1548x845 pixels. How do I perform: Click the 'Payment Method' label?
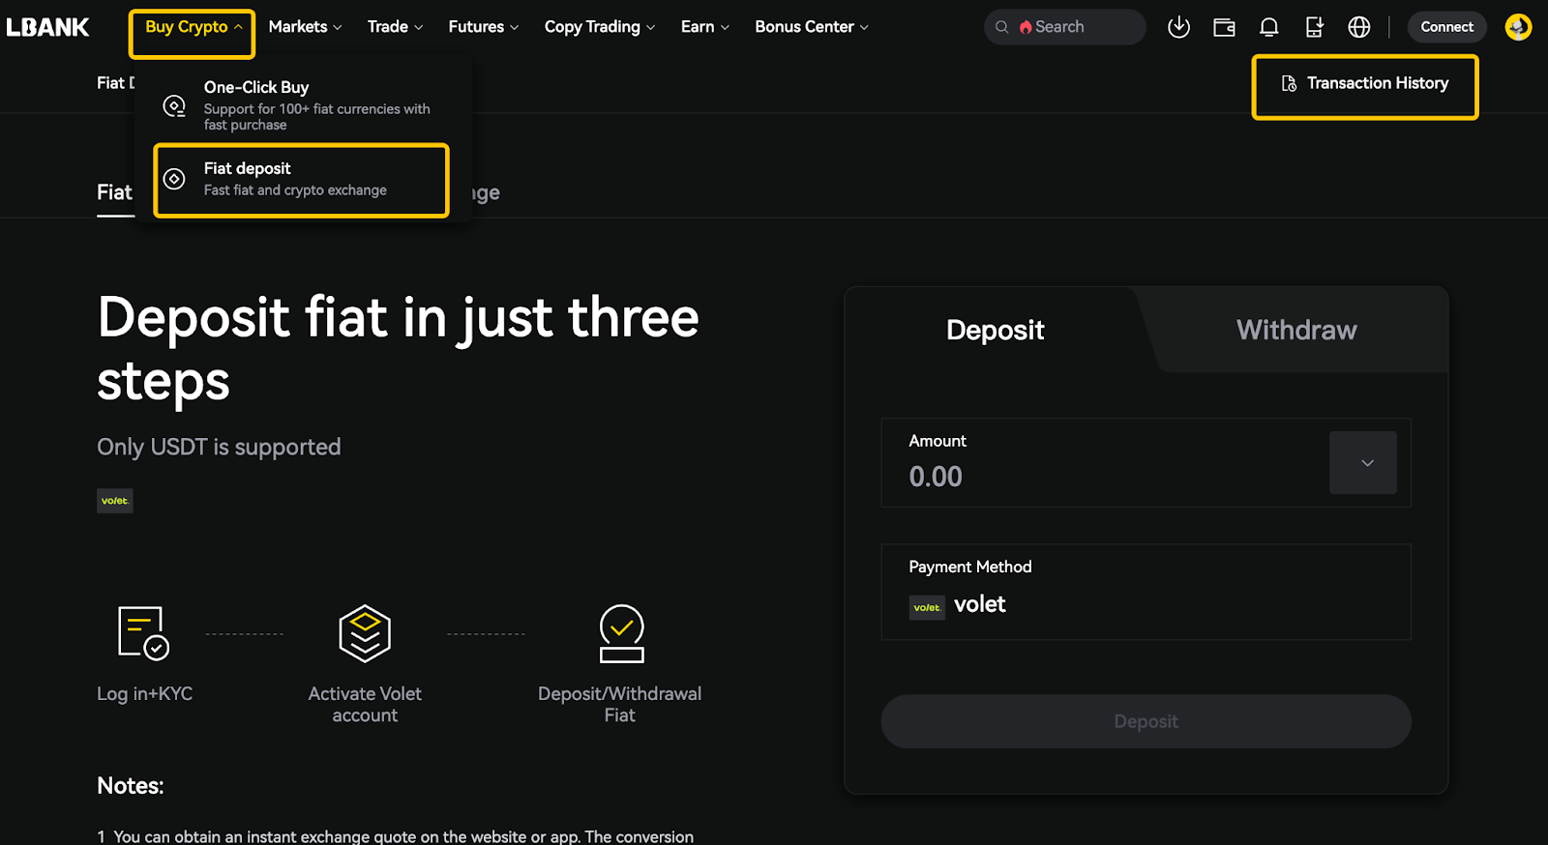pyautogui.click(x=970, y=567)
